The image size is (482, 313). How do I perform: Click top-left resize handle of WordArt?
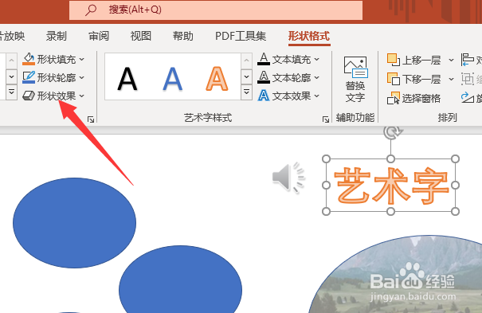tap(326, 158)
